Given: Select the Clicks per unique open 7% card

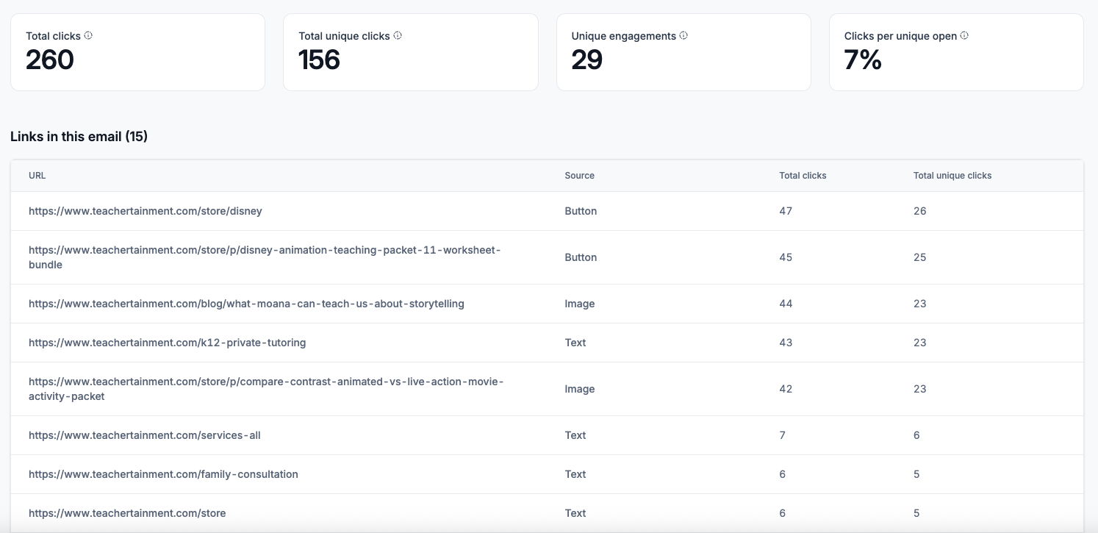Looking at the screenshot, I should (956, 52).
